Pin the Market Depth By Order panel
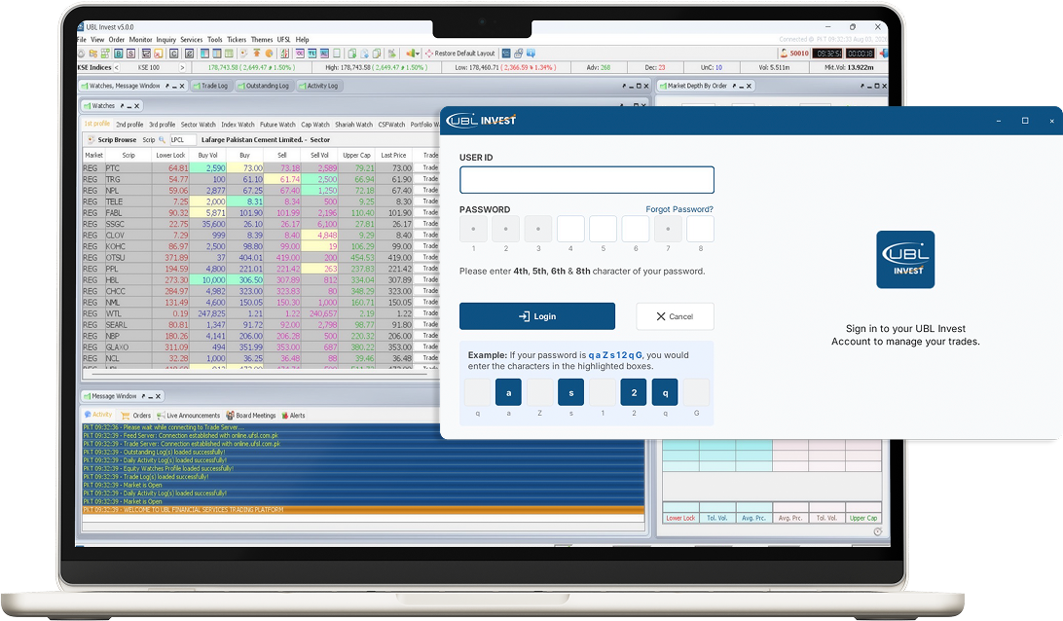The image size is (1063, 621). [734, 86]
